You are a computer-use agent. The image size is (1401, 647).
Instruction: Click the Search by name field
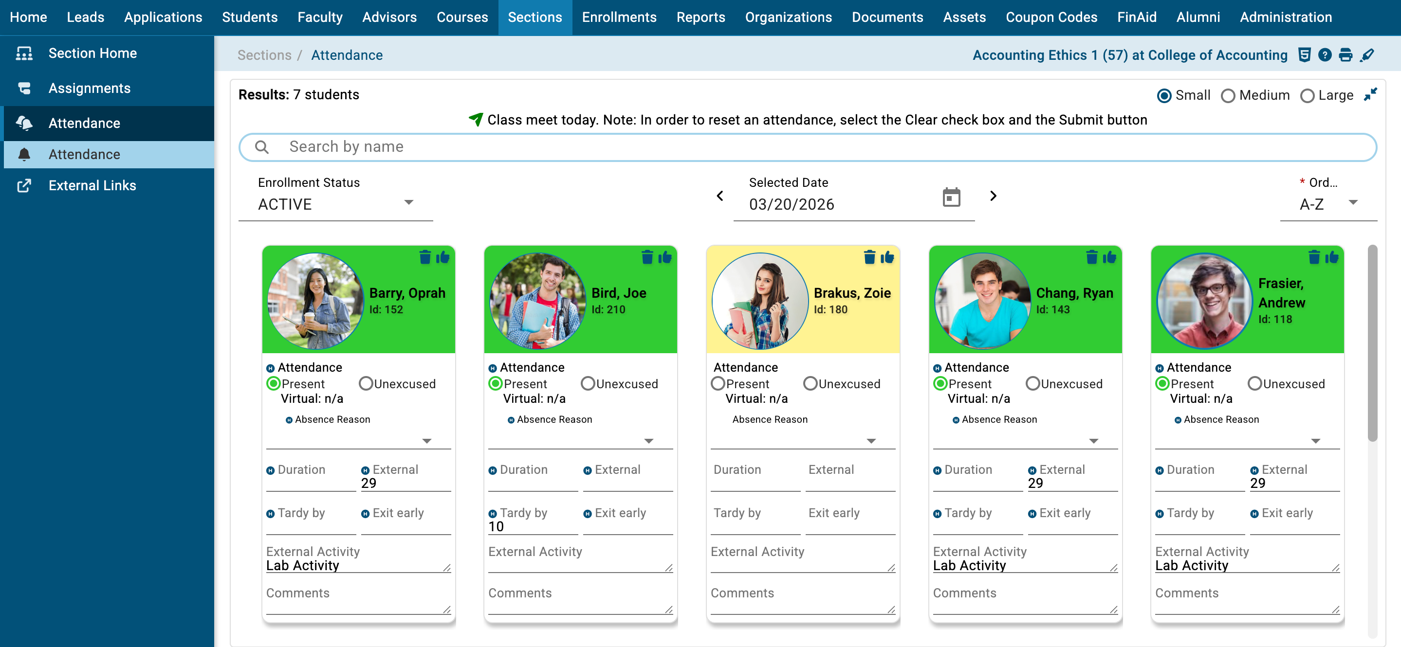(x=807, y=147)
